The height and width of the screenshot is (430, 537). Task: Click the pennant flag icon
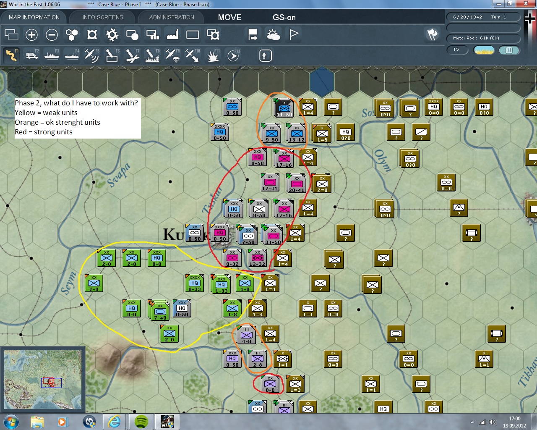point(294,34)
